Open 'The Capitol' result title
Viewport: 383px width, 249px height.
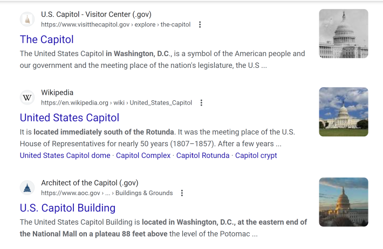tap(46, 39)
